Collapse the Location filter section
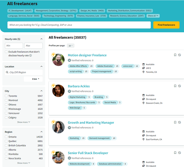The image size is (184, 167). coord(41,67)
